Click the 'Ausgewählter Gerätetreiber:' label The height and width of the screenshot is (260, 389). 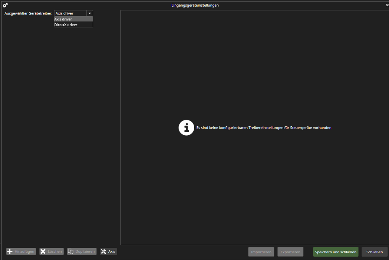(x=29, y=13)
